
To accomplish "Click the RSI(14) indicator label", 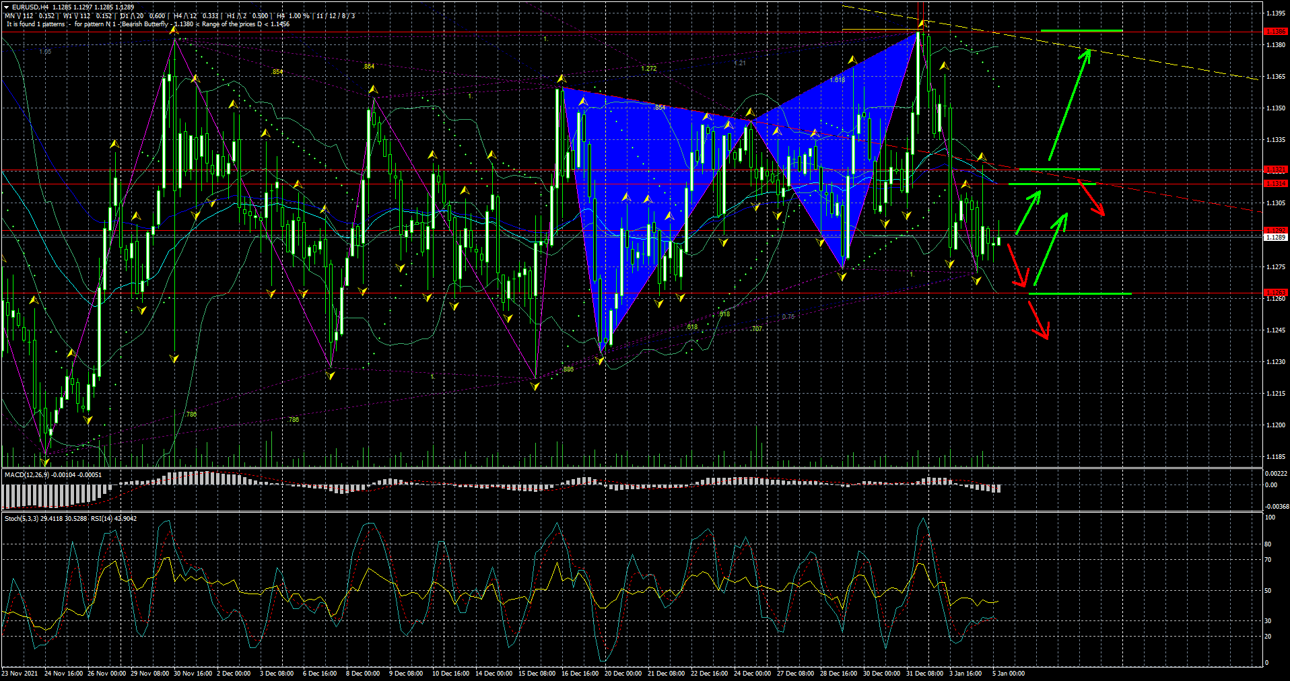I will pos(102,519).
